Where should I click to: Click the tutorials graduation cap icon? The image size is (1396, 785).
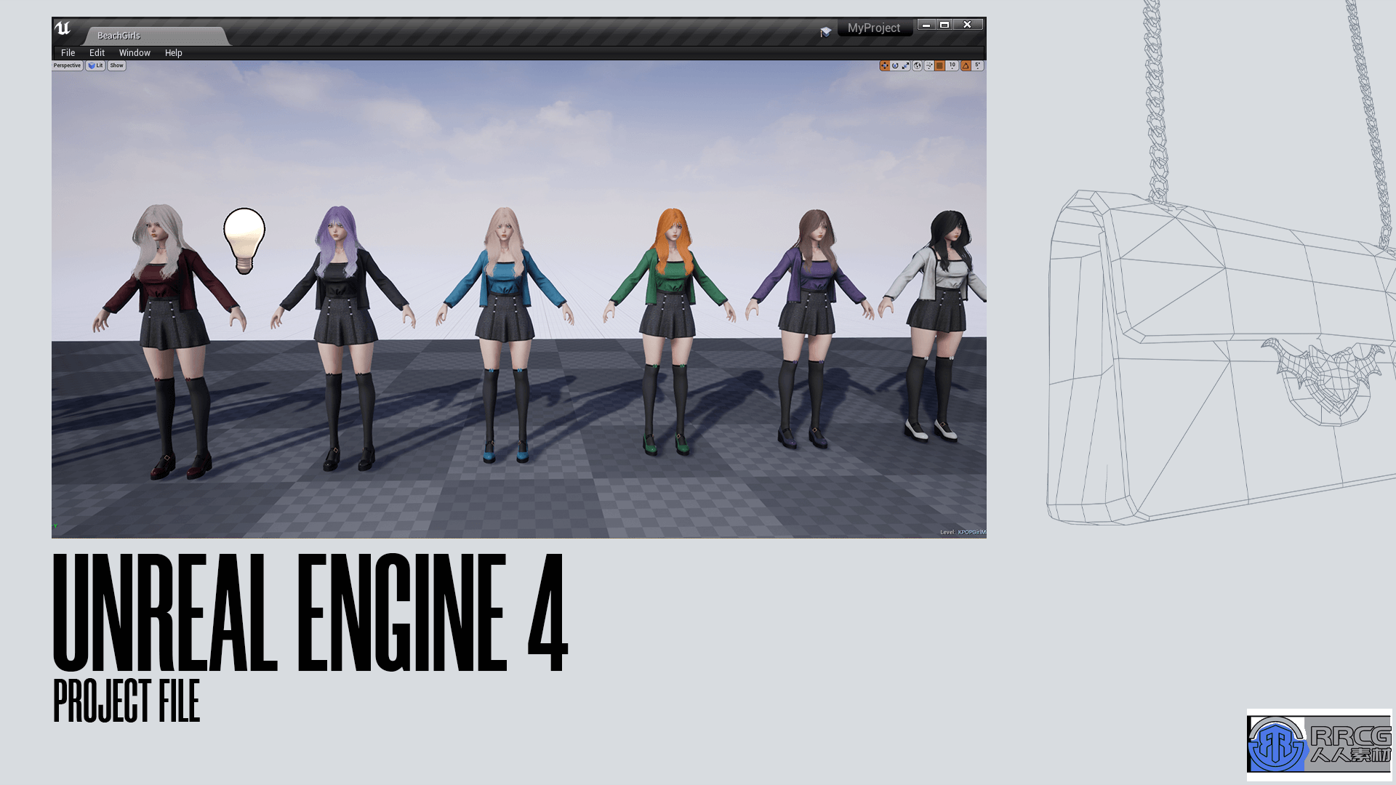click(x=825, y=32)
